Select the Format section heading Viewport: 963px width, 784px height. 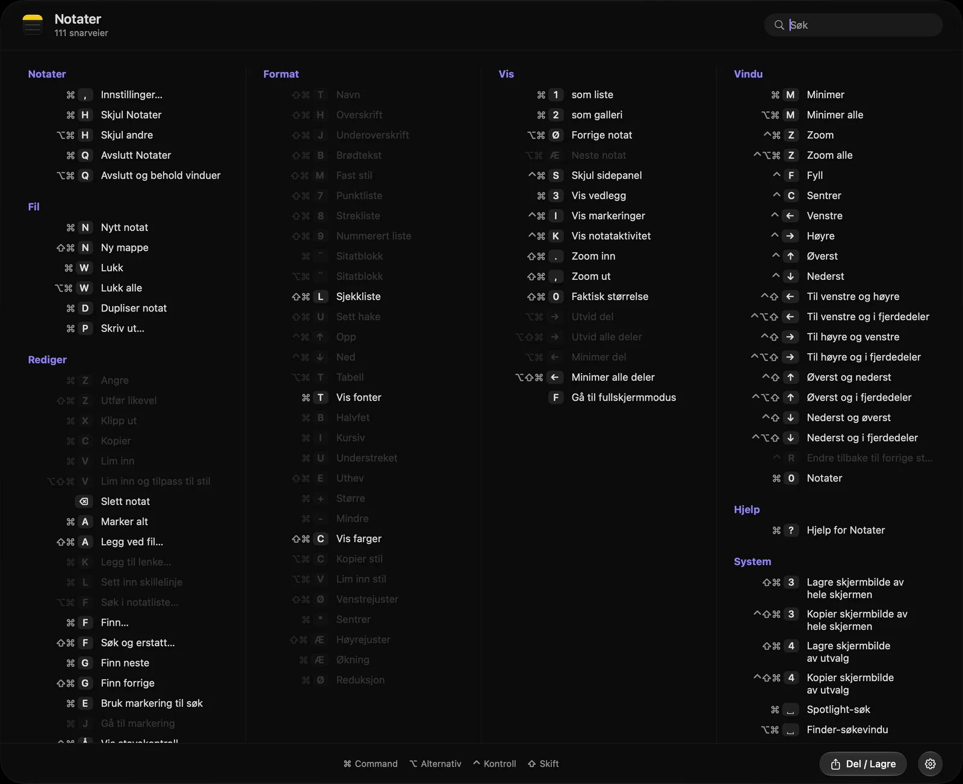pos(280,74)
